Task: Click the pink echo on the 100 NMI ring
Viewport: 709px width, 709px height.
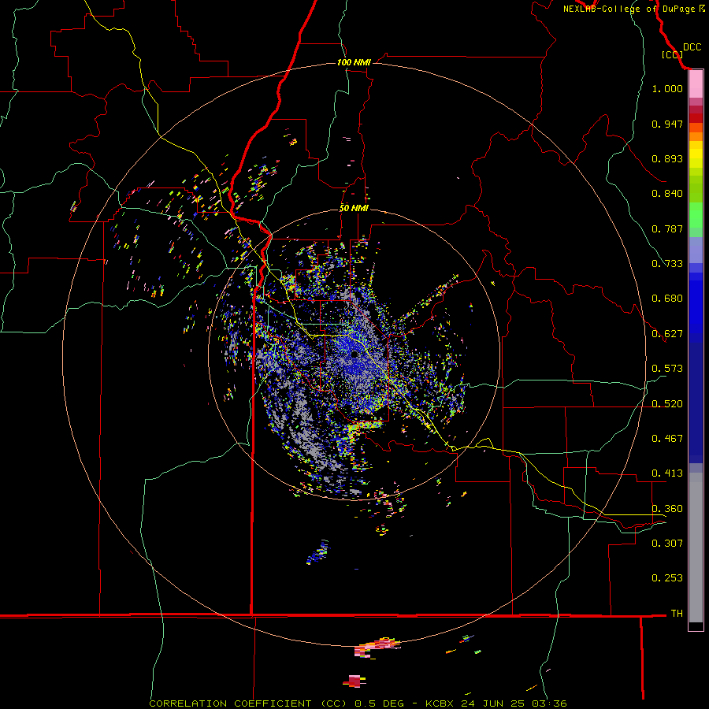Action: [x=377, y=647]
